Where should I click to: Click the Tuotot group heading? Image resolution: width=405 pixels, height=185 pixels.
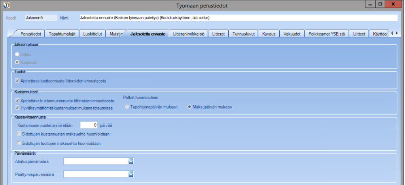pos(20,71)
